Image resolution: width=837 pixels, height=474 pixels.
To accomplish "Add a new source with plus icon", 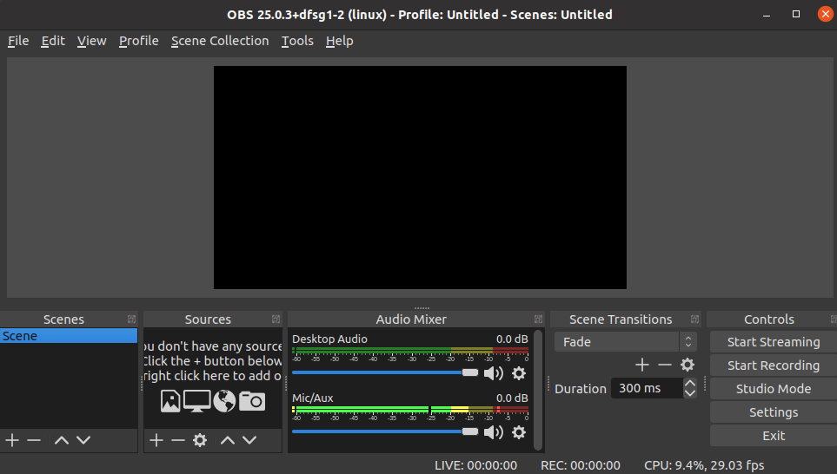I will (x=156, y=440).
